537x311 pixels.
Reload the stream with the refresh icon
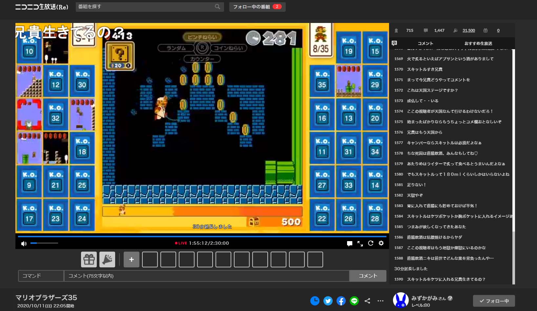371,243
